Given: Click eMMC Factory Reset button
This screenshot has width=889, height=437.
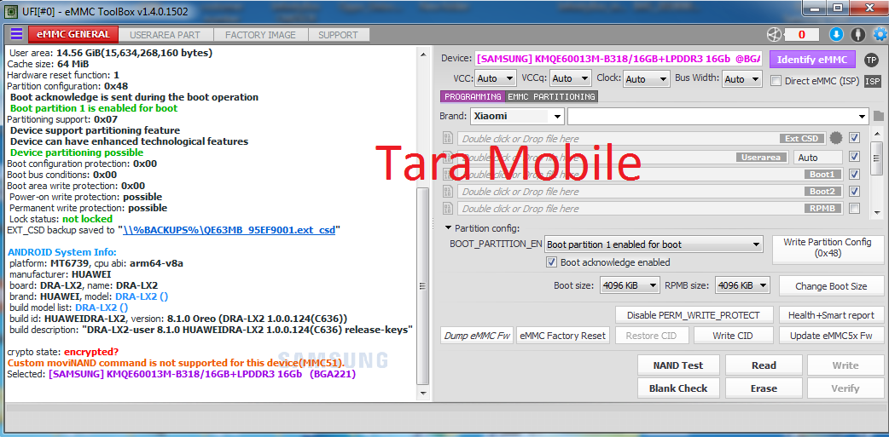Looking at the screenshot, I should click(562, 335).
